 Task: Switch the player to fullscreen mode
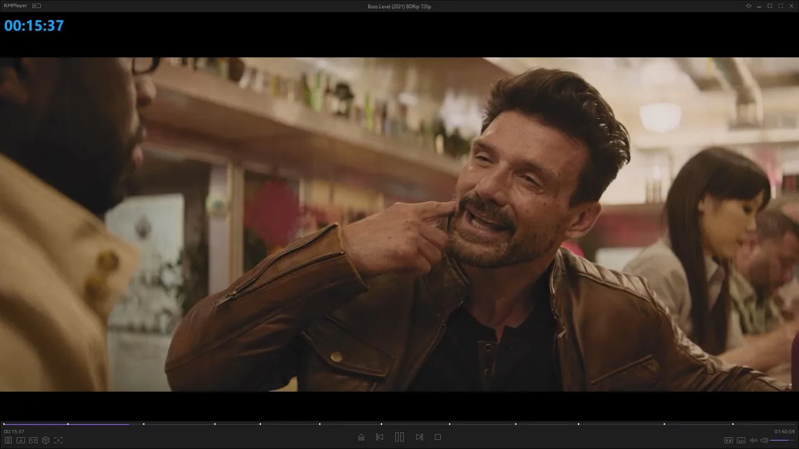point(780,6)
